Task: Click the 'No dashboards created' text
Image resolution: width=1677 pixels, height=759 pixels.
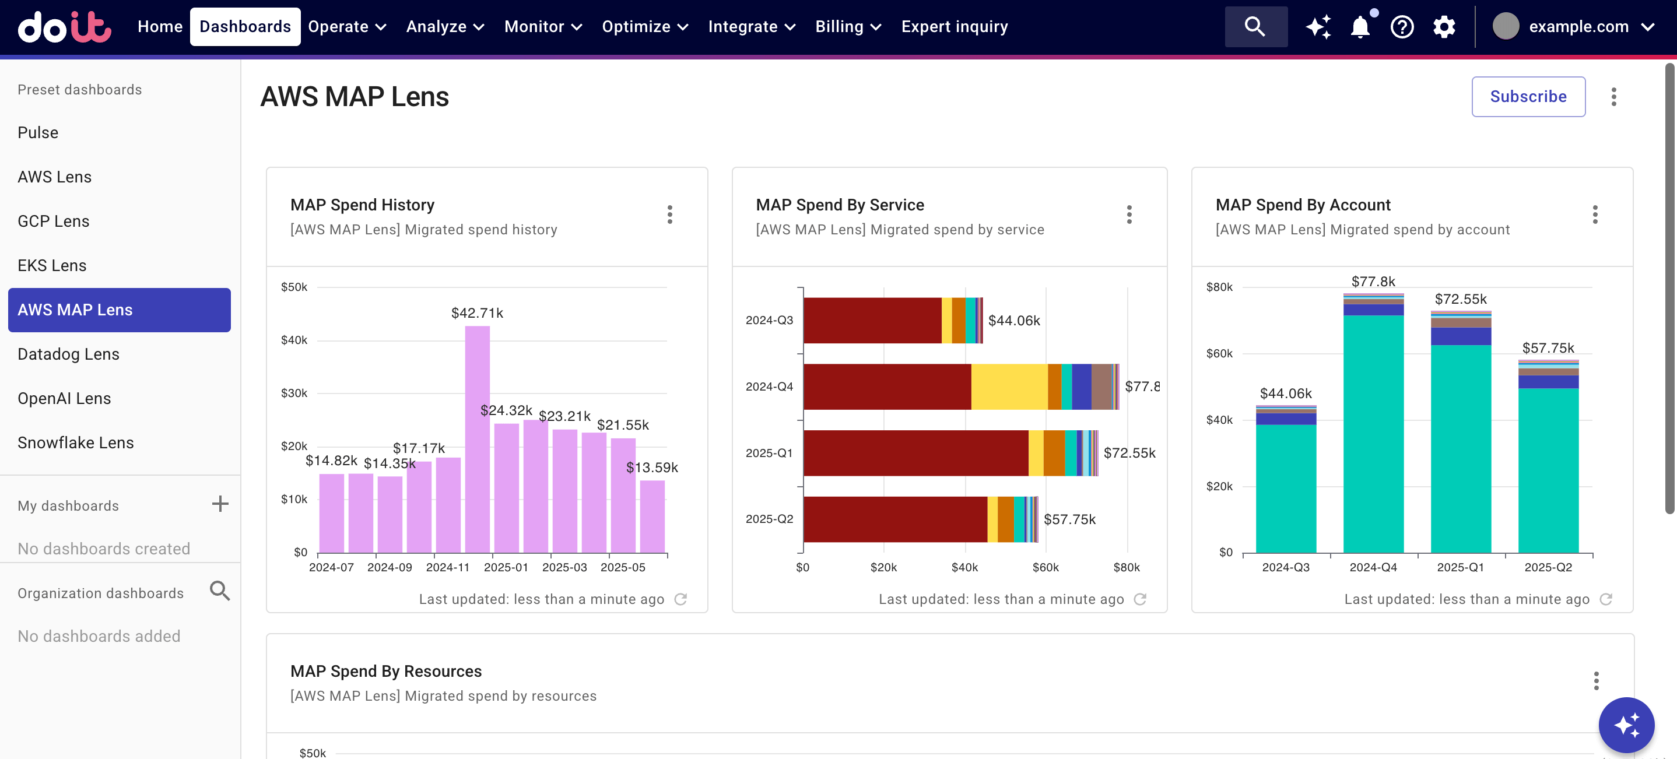Action: pyautogui.click(x=104, y=549)
